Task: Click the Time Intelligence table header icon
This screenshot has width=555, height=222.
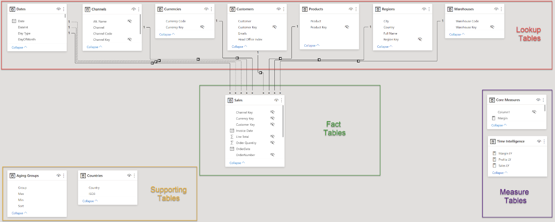Action: tap(493, 141)
